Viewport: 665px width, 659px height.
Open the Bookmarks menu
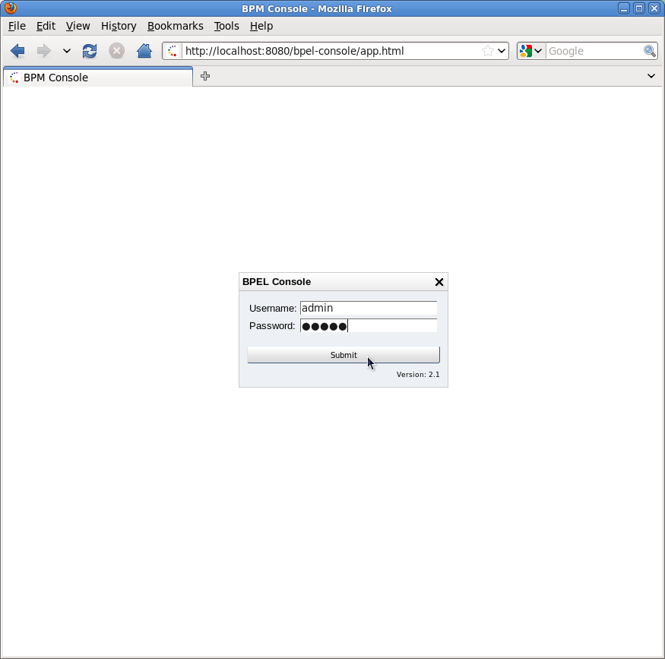pos(176,26)
